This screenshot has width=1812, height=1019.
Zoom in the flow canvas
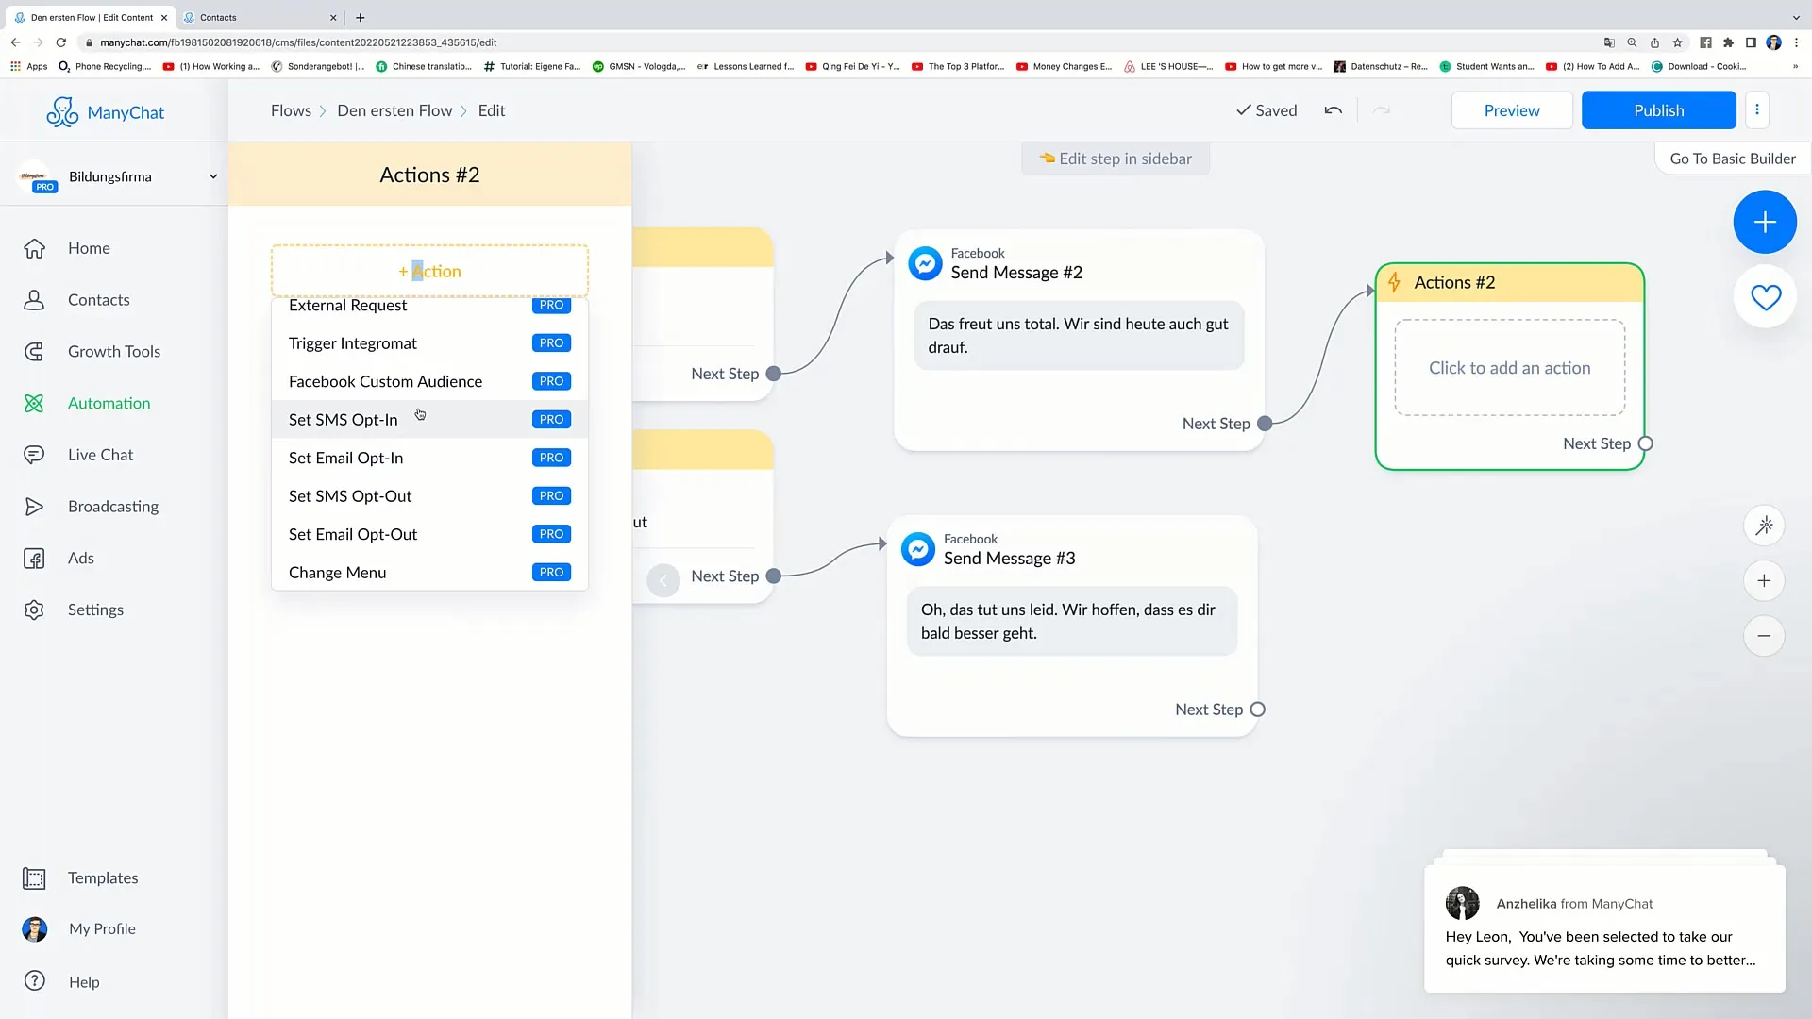point(1764,581)
